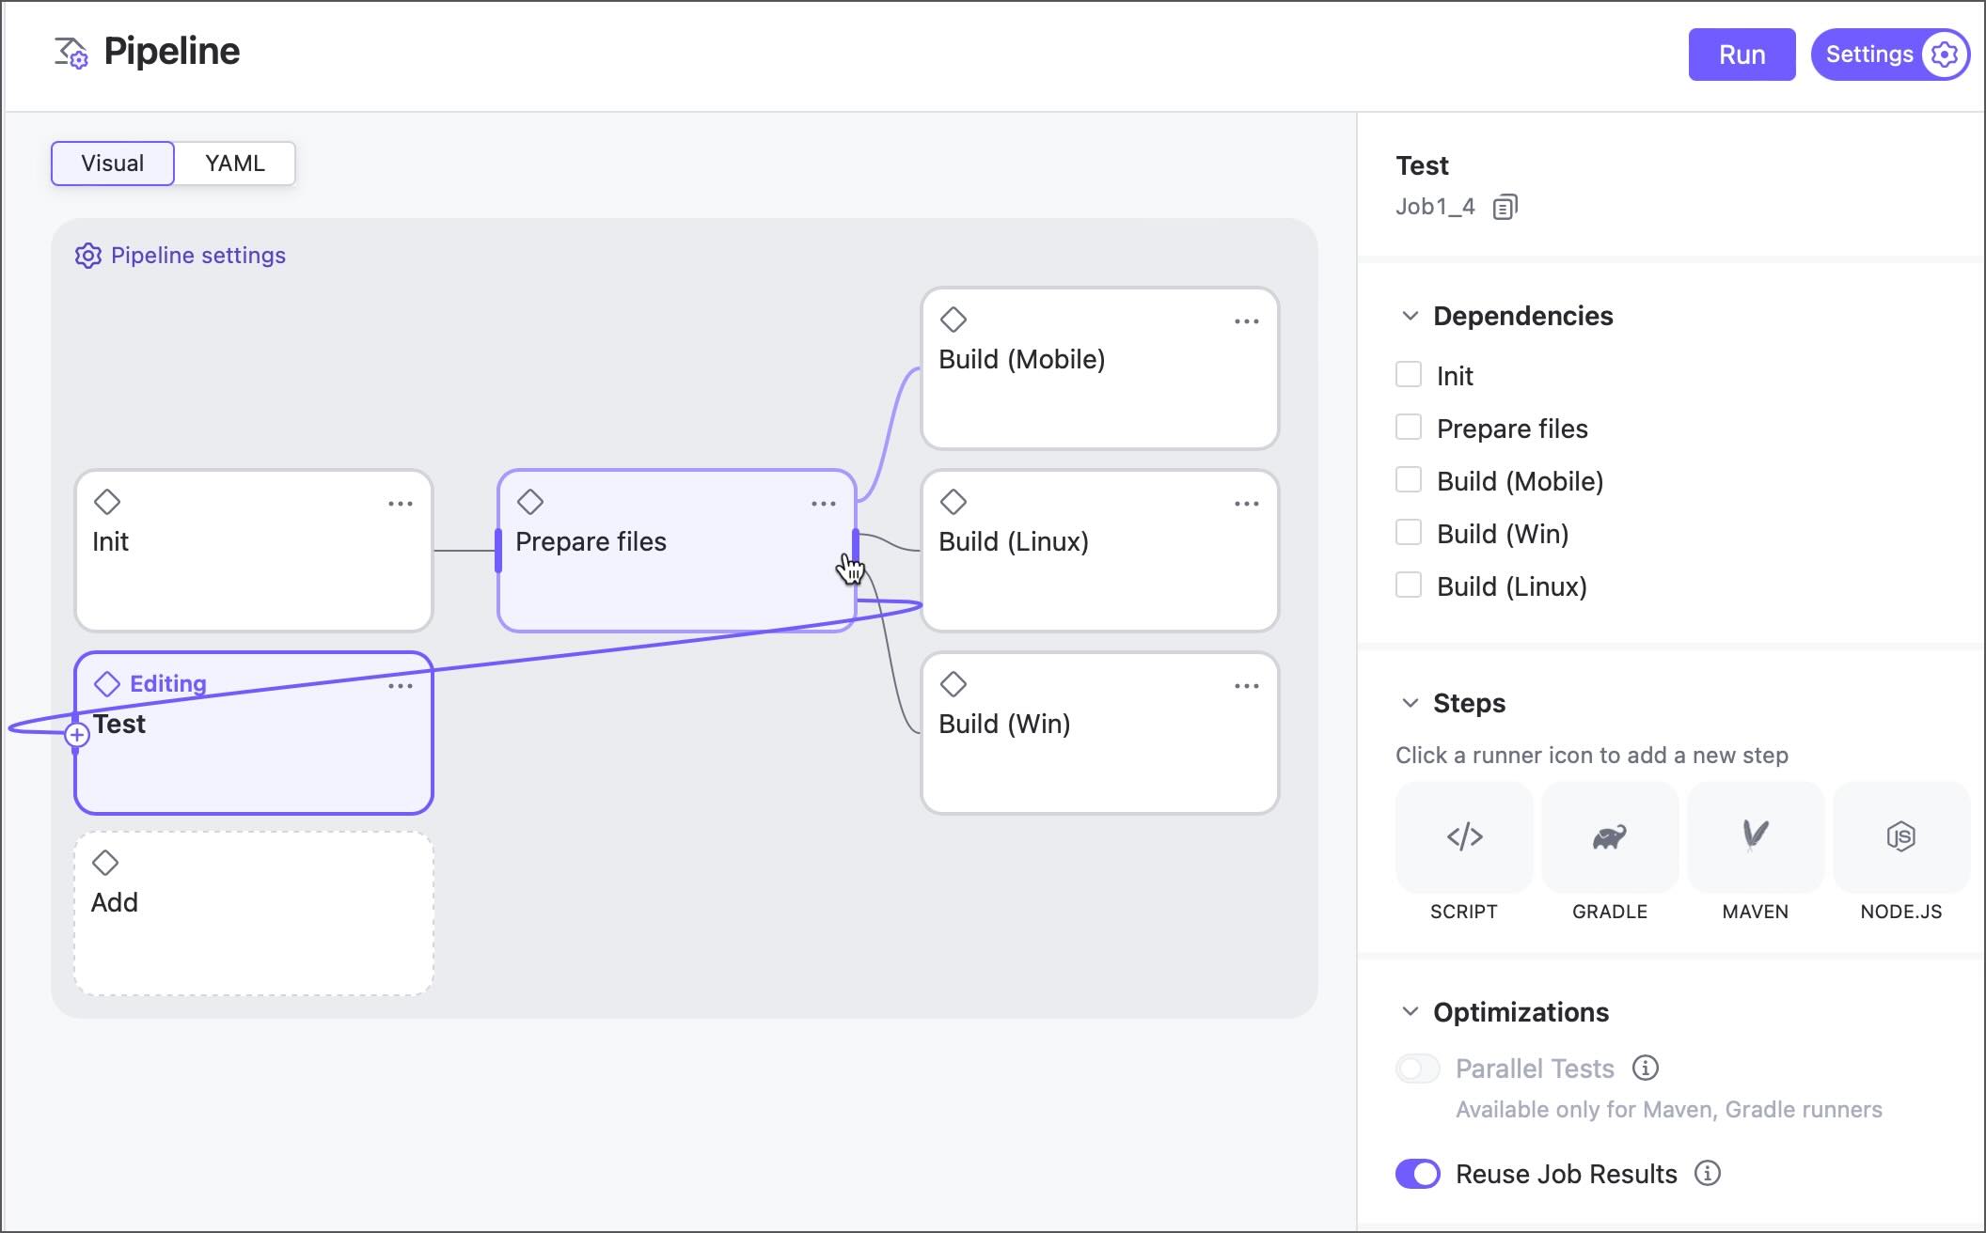Copy the Job1_4 job ID
This screenshot has height=1233, width=1986.
click(1505, 207)
